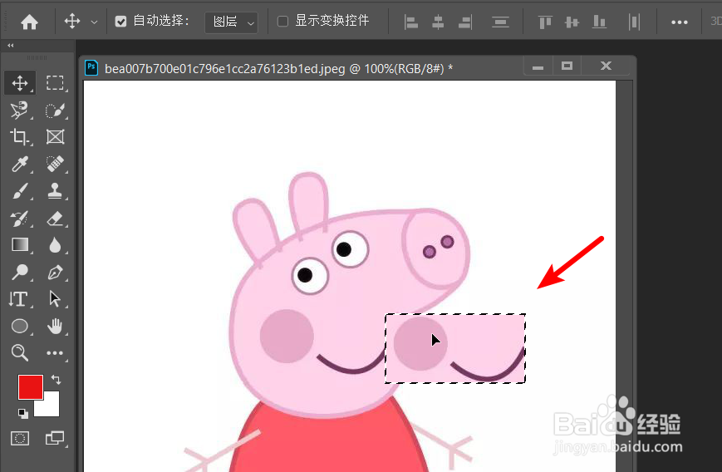
Task: Select the Type tool
Action: coord(19,299)
